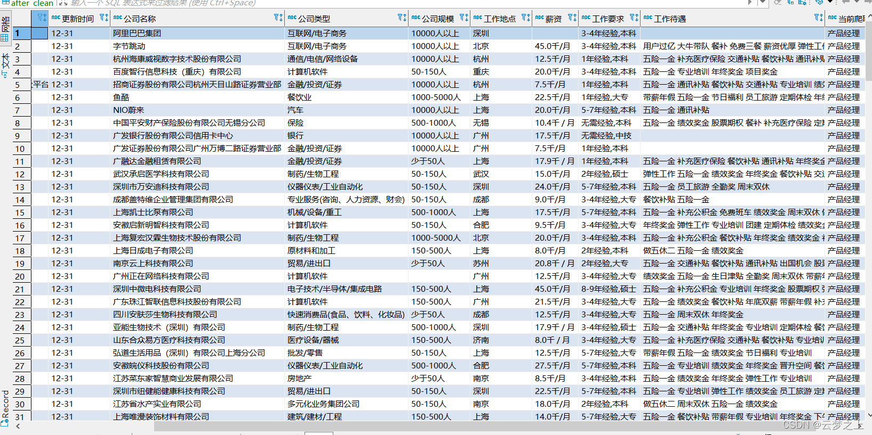Select the cell NIO蔚来
Image resolution: width=872 pixels, height=435 pixels.
coord(197,110)
